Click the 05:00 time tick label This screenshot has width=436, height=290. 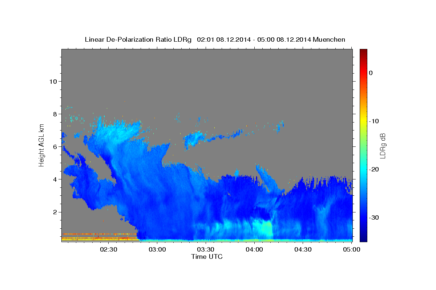(x=352, y=249)
